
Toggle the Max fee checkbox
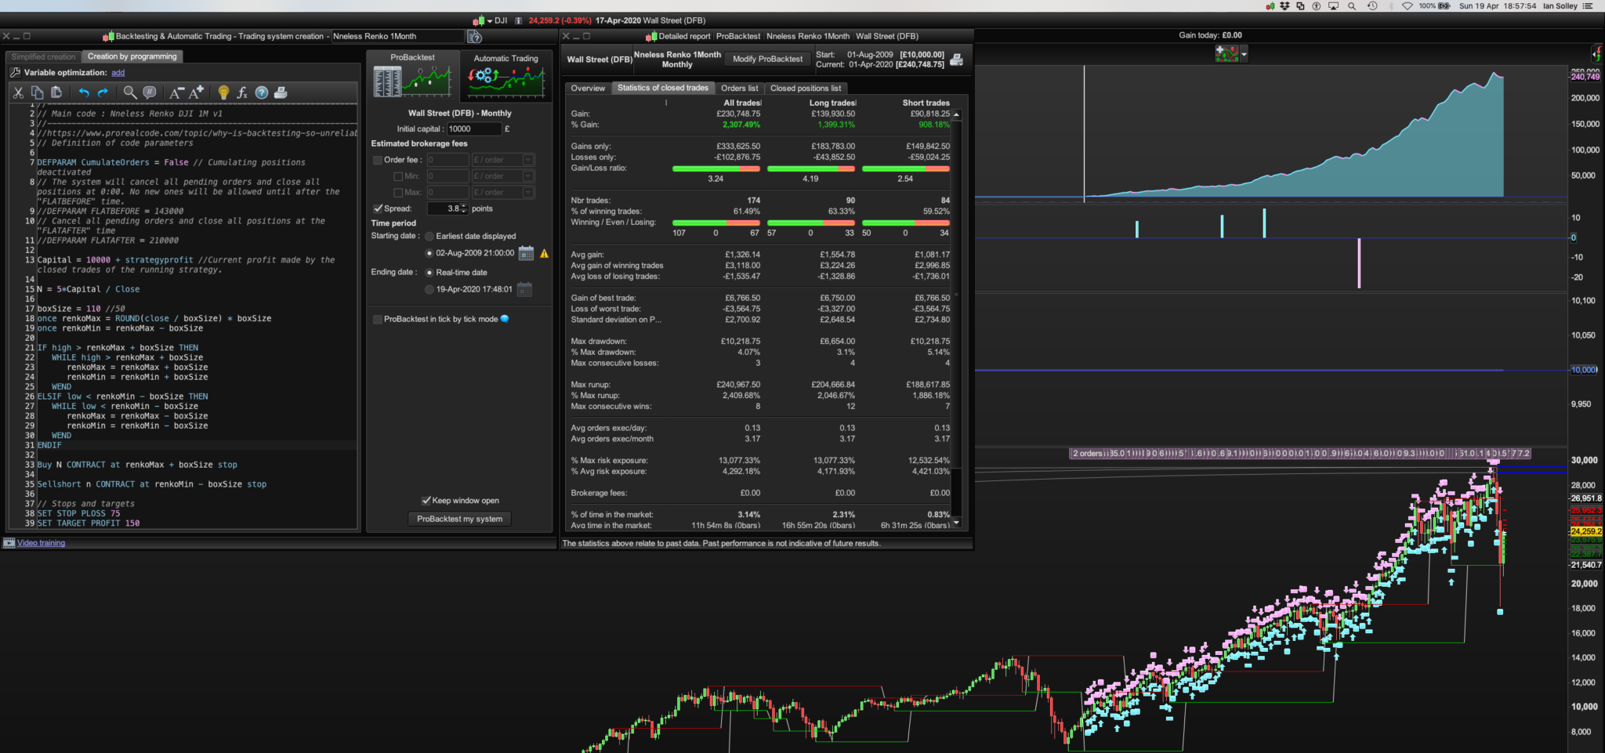point(398,192)
